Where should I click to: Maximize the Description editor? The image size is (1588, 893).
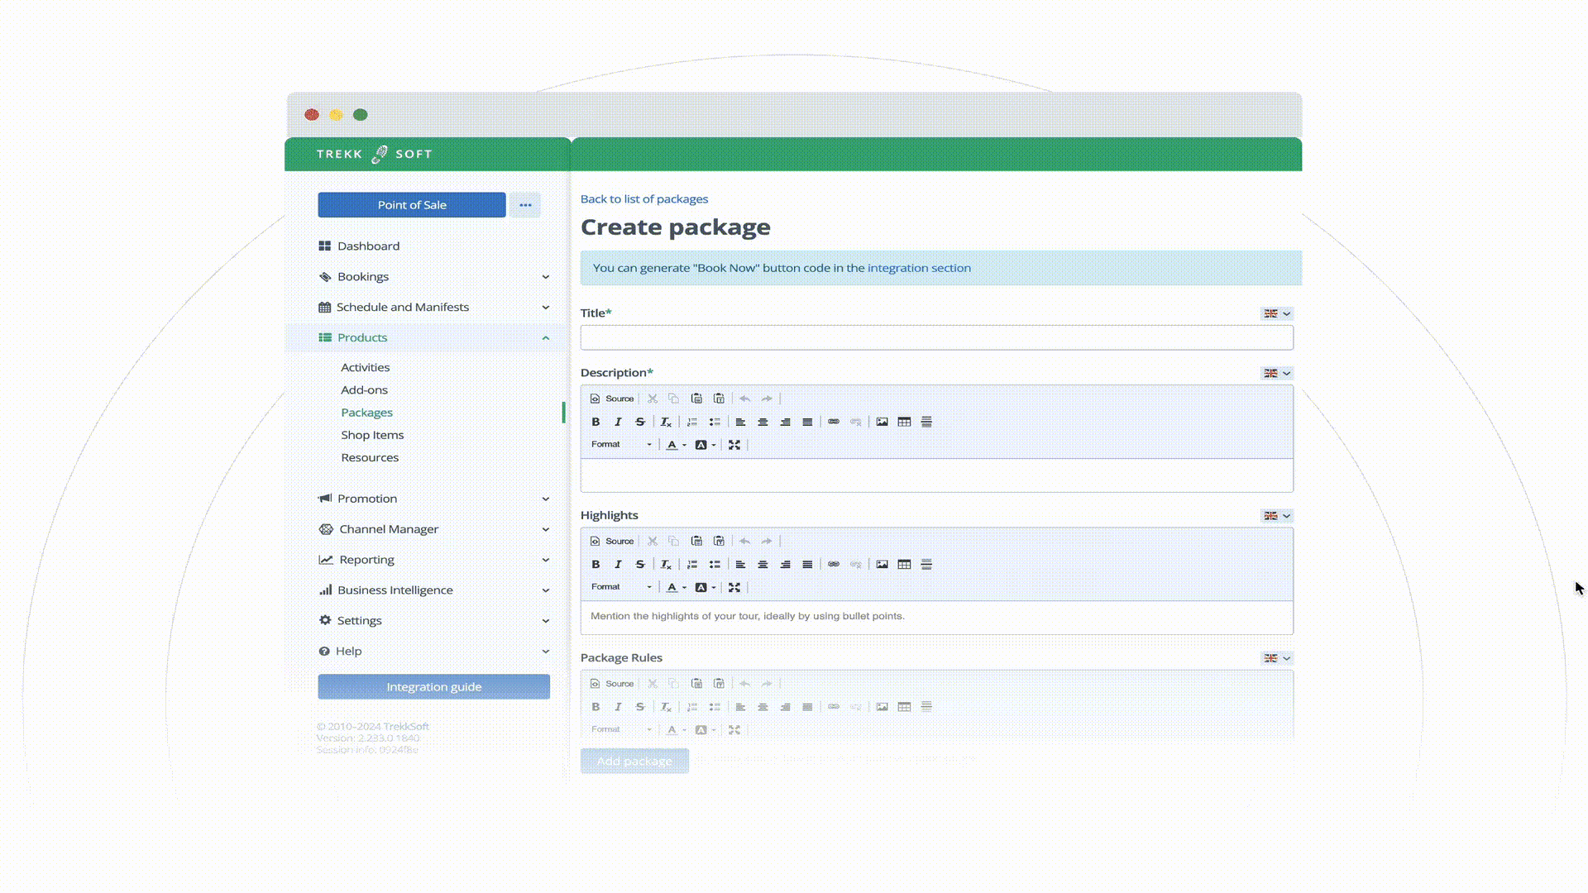click(734, 445)
